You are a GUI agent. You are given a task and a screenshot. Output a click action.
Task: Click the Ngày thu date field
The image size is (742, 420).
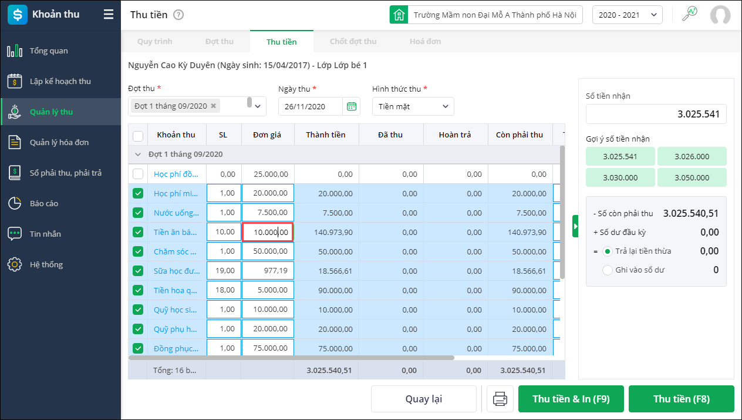click(x=311, y=106)
